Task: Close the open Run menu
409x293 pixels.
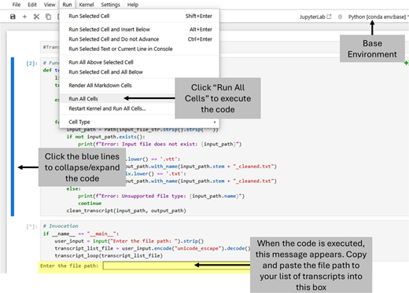Action: [x=67, y=5]
